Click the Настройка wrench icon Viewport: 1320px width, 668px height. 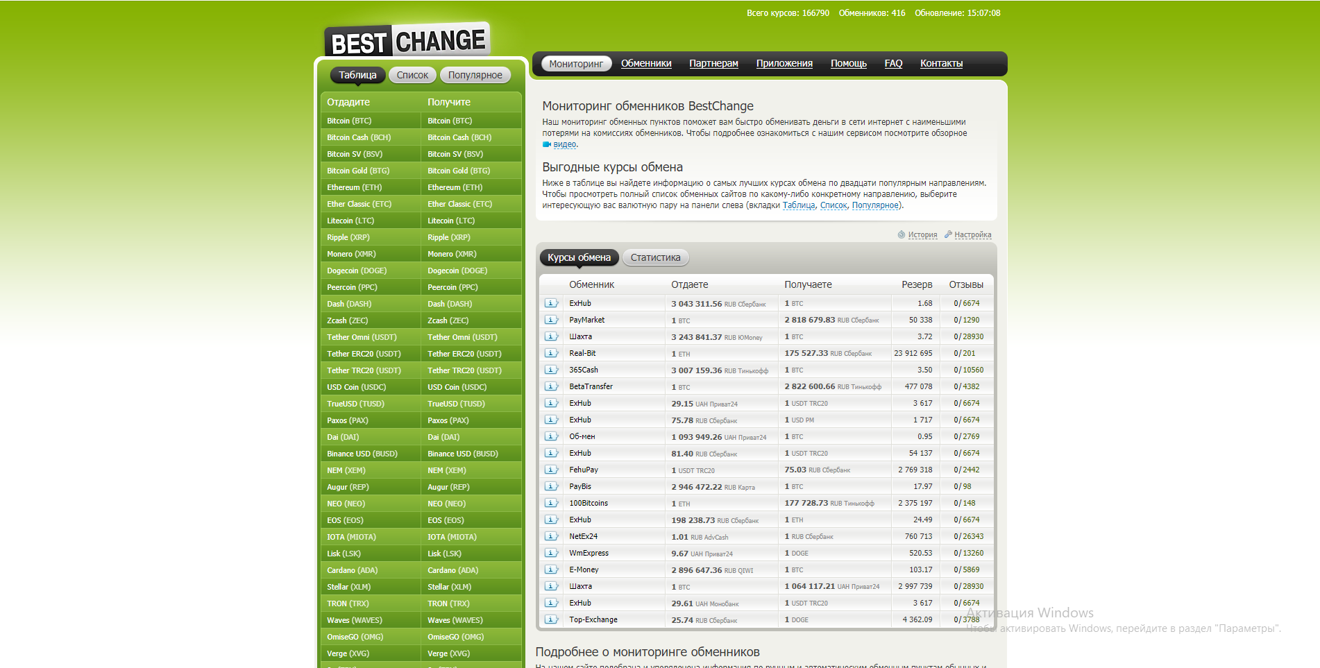(x=948, y=234)
